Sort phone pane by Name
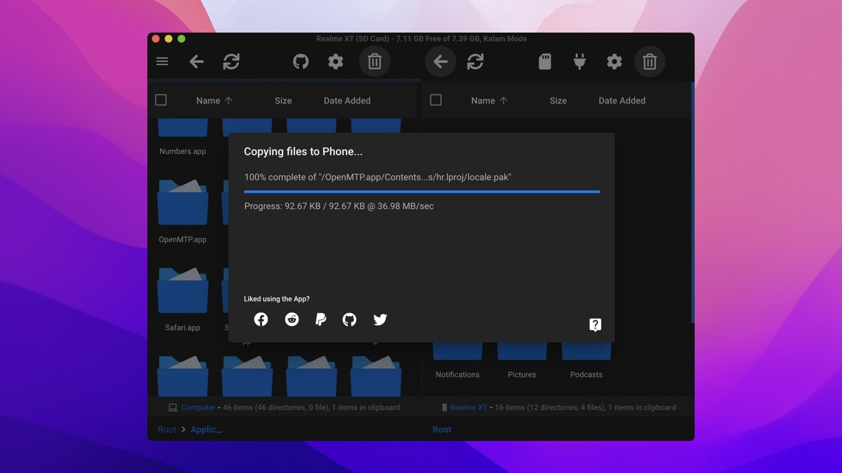 pyautogui.click(x=489, y=100)
